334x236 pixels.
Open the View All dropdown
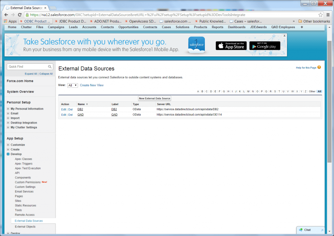pyautogui.click(x=73, y=85)
